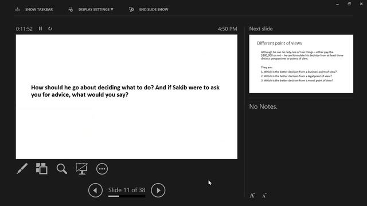Activate the Zoom into slide magnifier
The height and width of the screenshot is (206, 367).
pyautogui.click(x=62, y=169)
